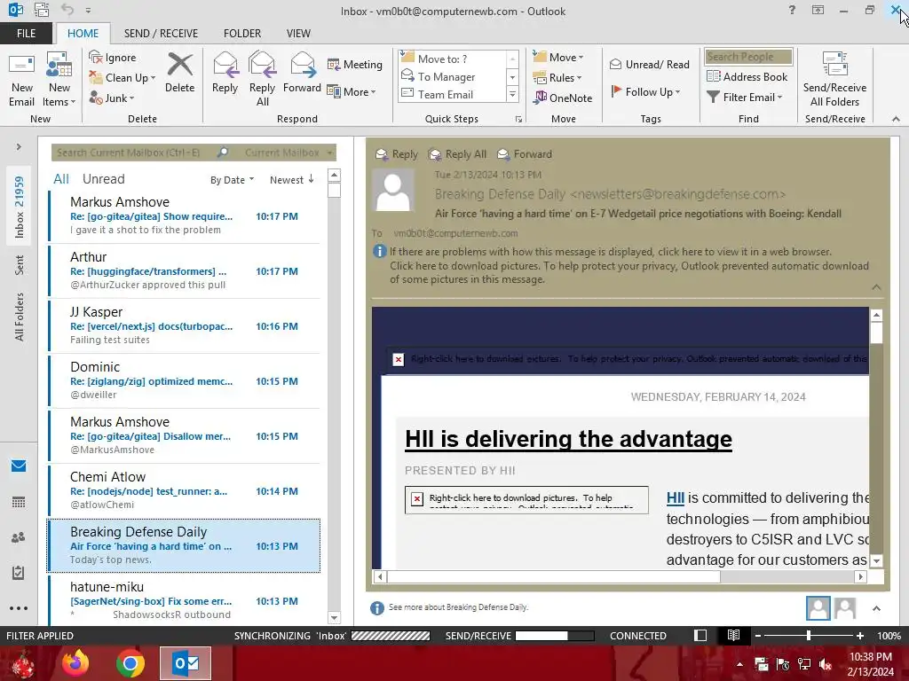Show Unread messages filter
The image size is (909, 681).
coord(103,179)
